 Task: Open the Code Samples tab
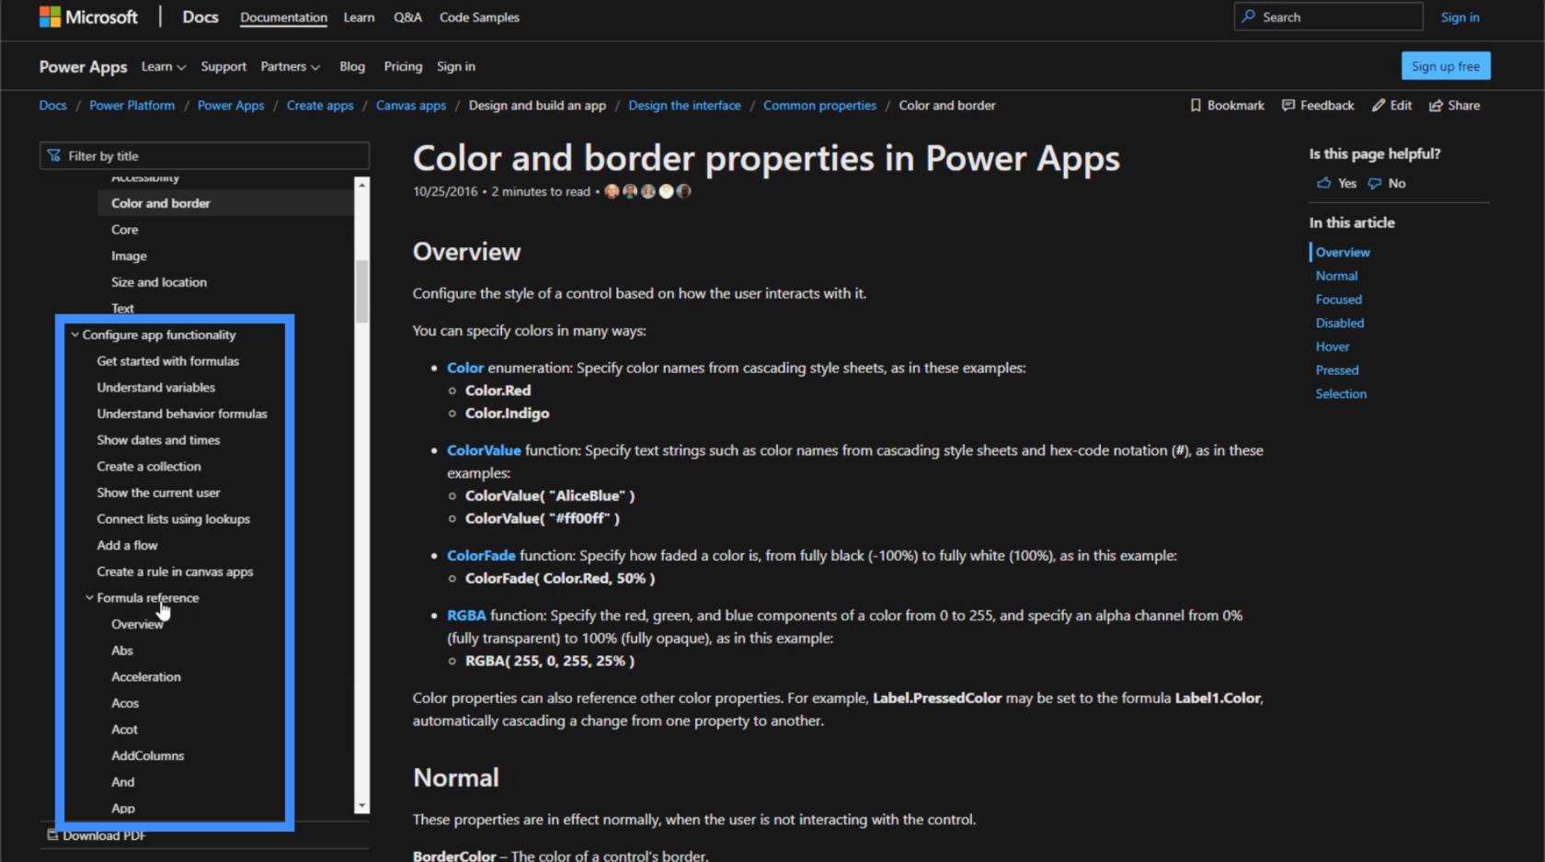pos(479,17)
